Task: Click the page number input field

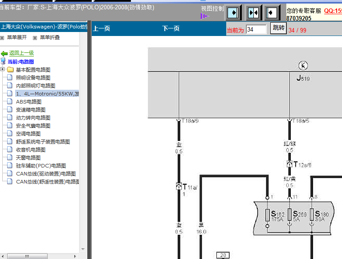Action: pyautogui.click(x=256, y=29)
